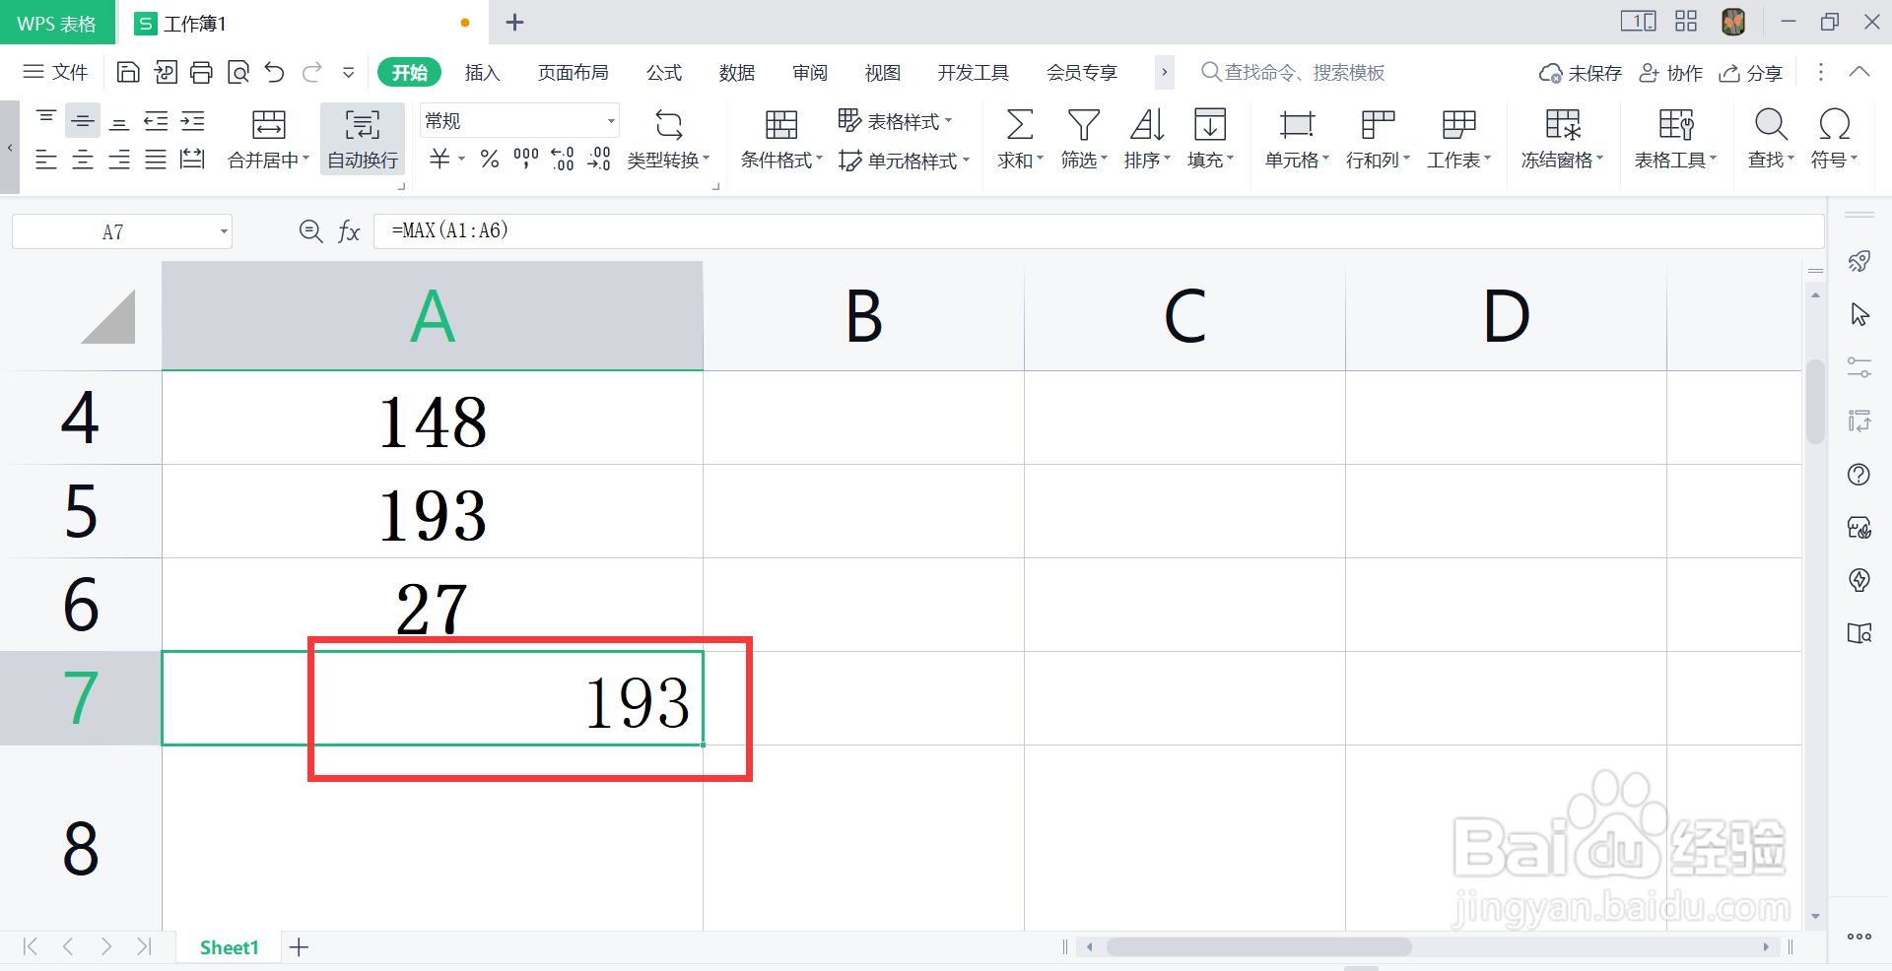Toggle comma thousands separator style
The height and width of the screenshot is (971, 1892).
click(x=525, y=160)
